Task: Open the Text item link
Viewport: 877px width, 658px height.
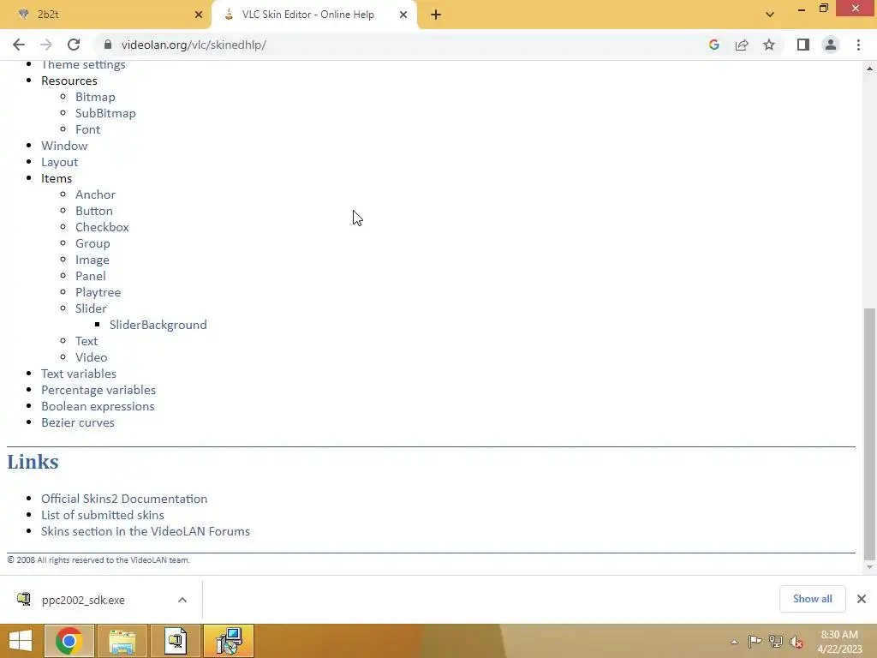Action: click(x=87, y=341)
